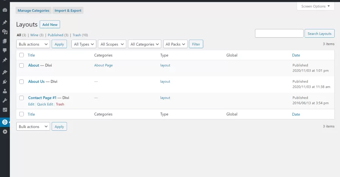
Task: Select the Contact Page #1 row checkbox
Action: point(22,98)
